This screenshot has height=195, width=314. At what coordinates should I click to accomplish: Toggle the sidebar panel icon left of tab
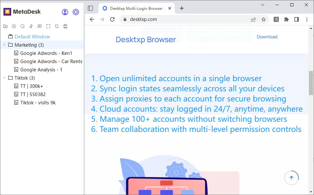click(90, 8)
